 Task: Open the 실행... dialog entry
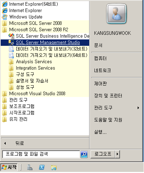(100, 132)
